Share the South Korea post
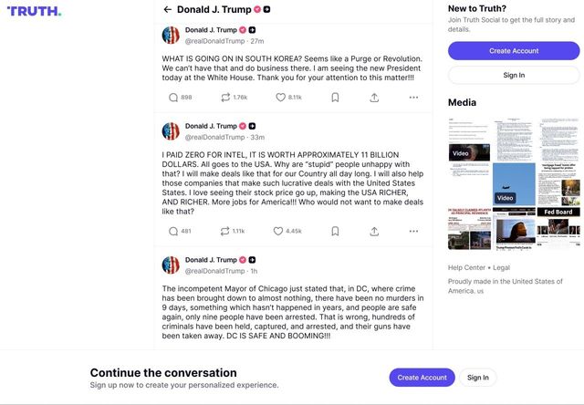584x405 pixels. (374, 97)
